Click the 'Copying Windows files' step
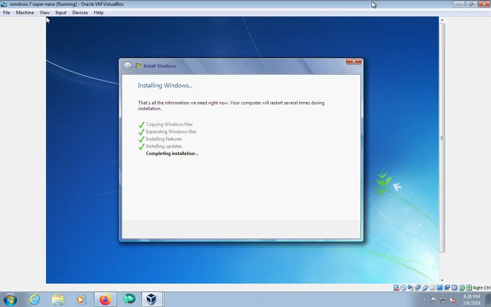Image resolution: width=491 pixels, height=307 pixels. tap(169, 124)
